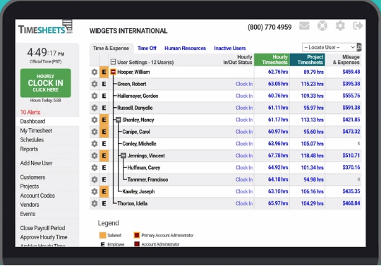Open Hooper, William's 62.76 hrs hourly timesheet

pyautogui.click(x=278, y=72)
